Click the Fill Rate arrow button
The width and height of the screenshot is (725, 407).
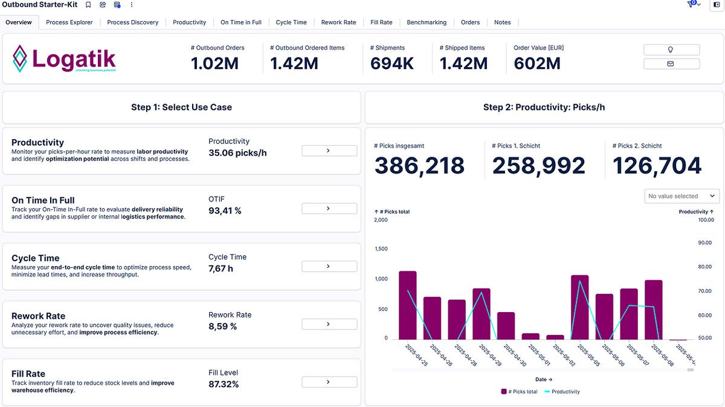coord(329,382)
